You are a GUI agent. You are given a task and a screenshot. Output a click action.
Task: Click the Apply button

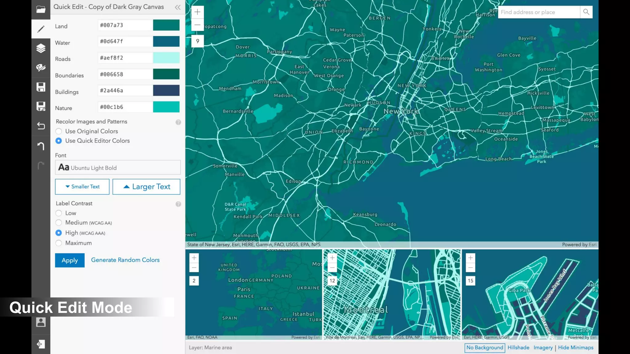(x=70, y=260)
